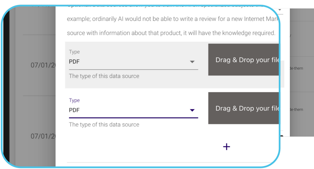This screenshot has height=169, width=314.
Task: Expand the second Type dropdown arrow
Action: pyautogui.click(x=192, y=111)
